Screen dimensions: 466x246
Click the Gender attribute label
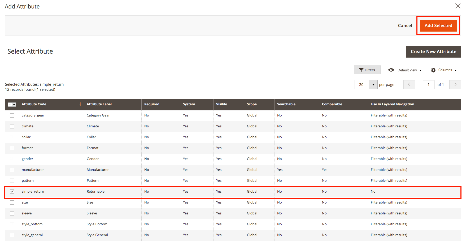93,159
